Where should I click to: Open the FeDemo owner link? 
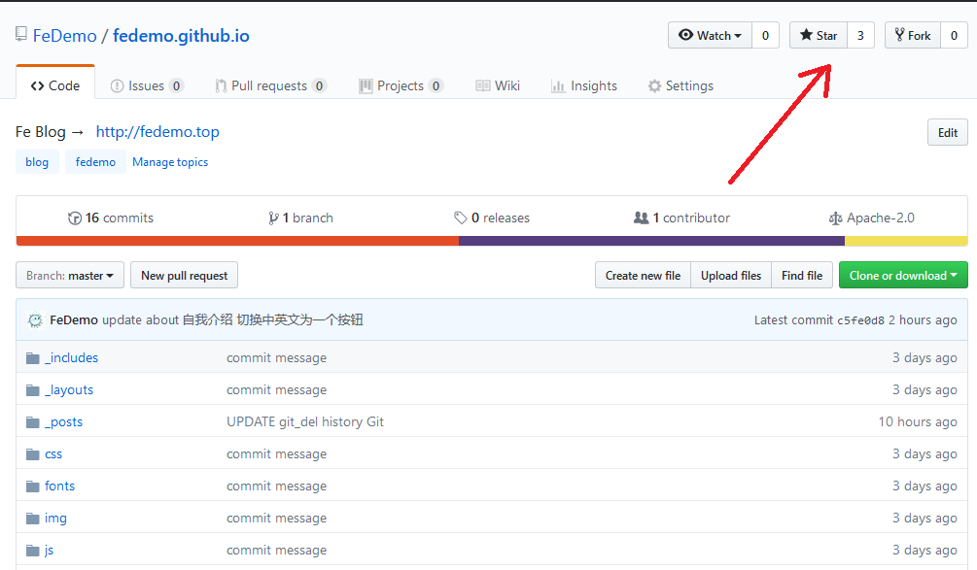pos(65,36)
